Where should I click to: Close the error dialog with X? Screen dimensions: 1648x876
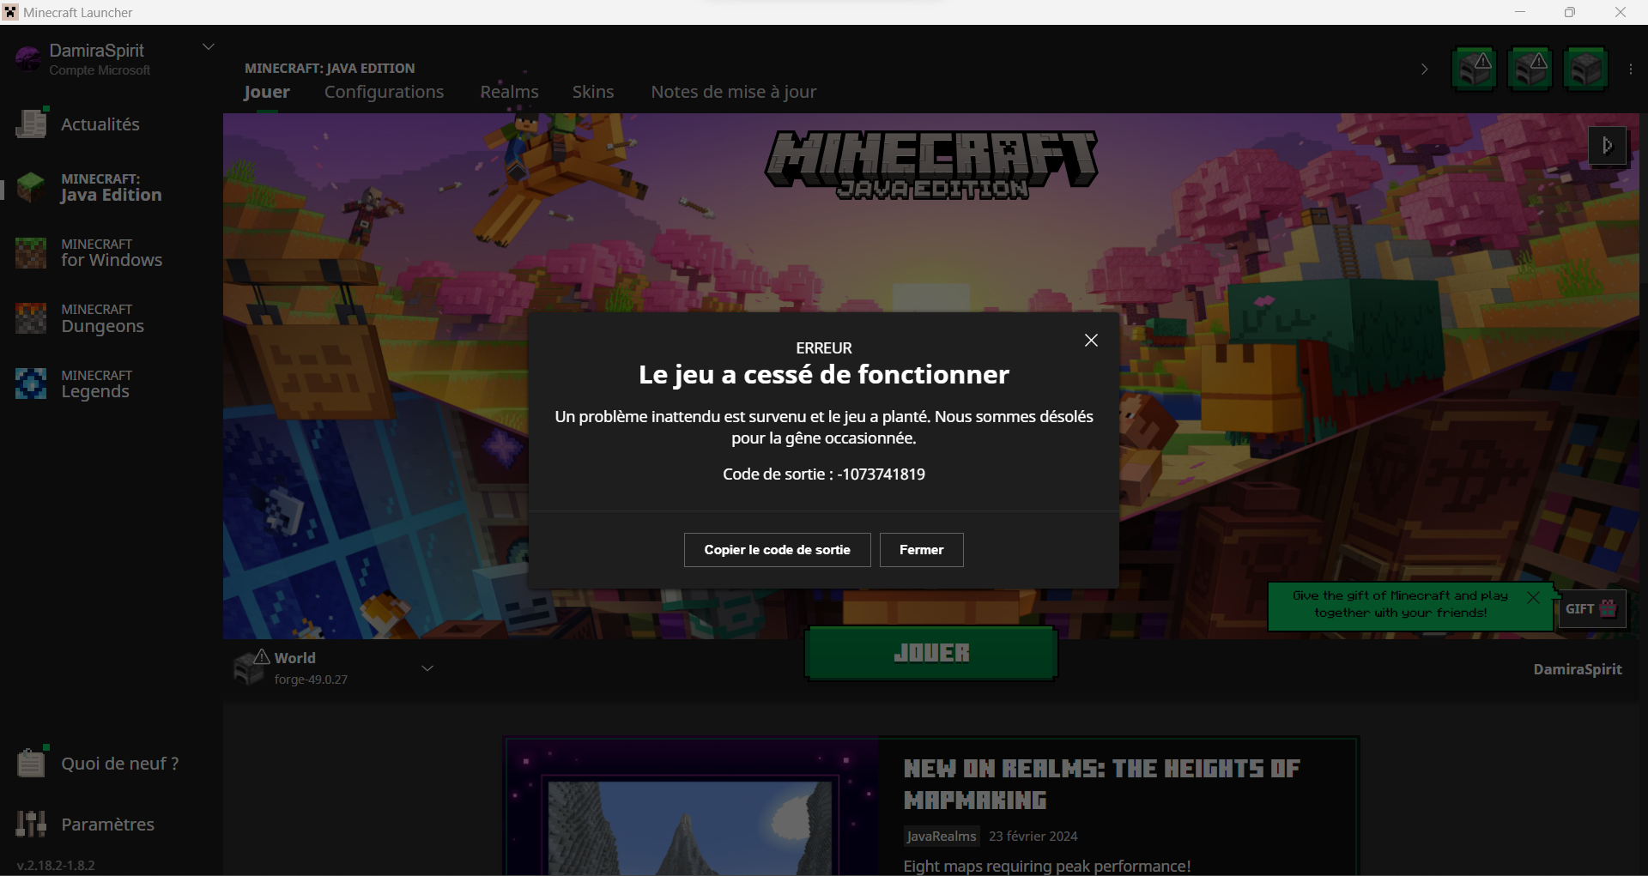tap(1091, 341)
